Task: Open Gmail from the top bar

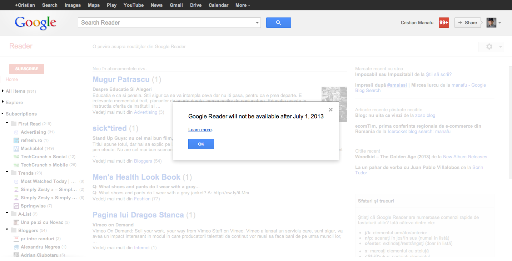Action: coord(176,5)
